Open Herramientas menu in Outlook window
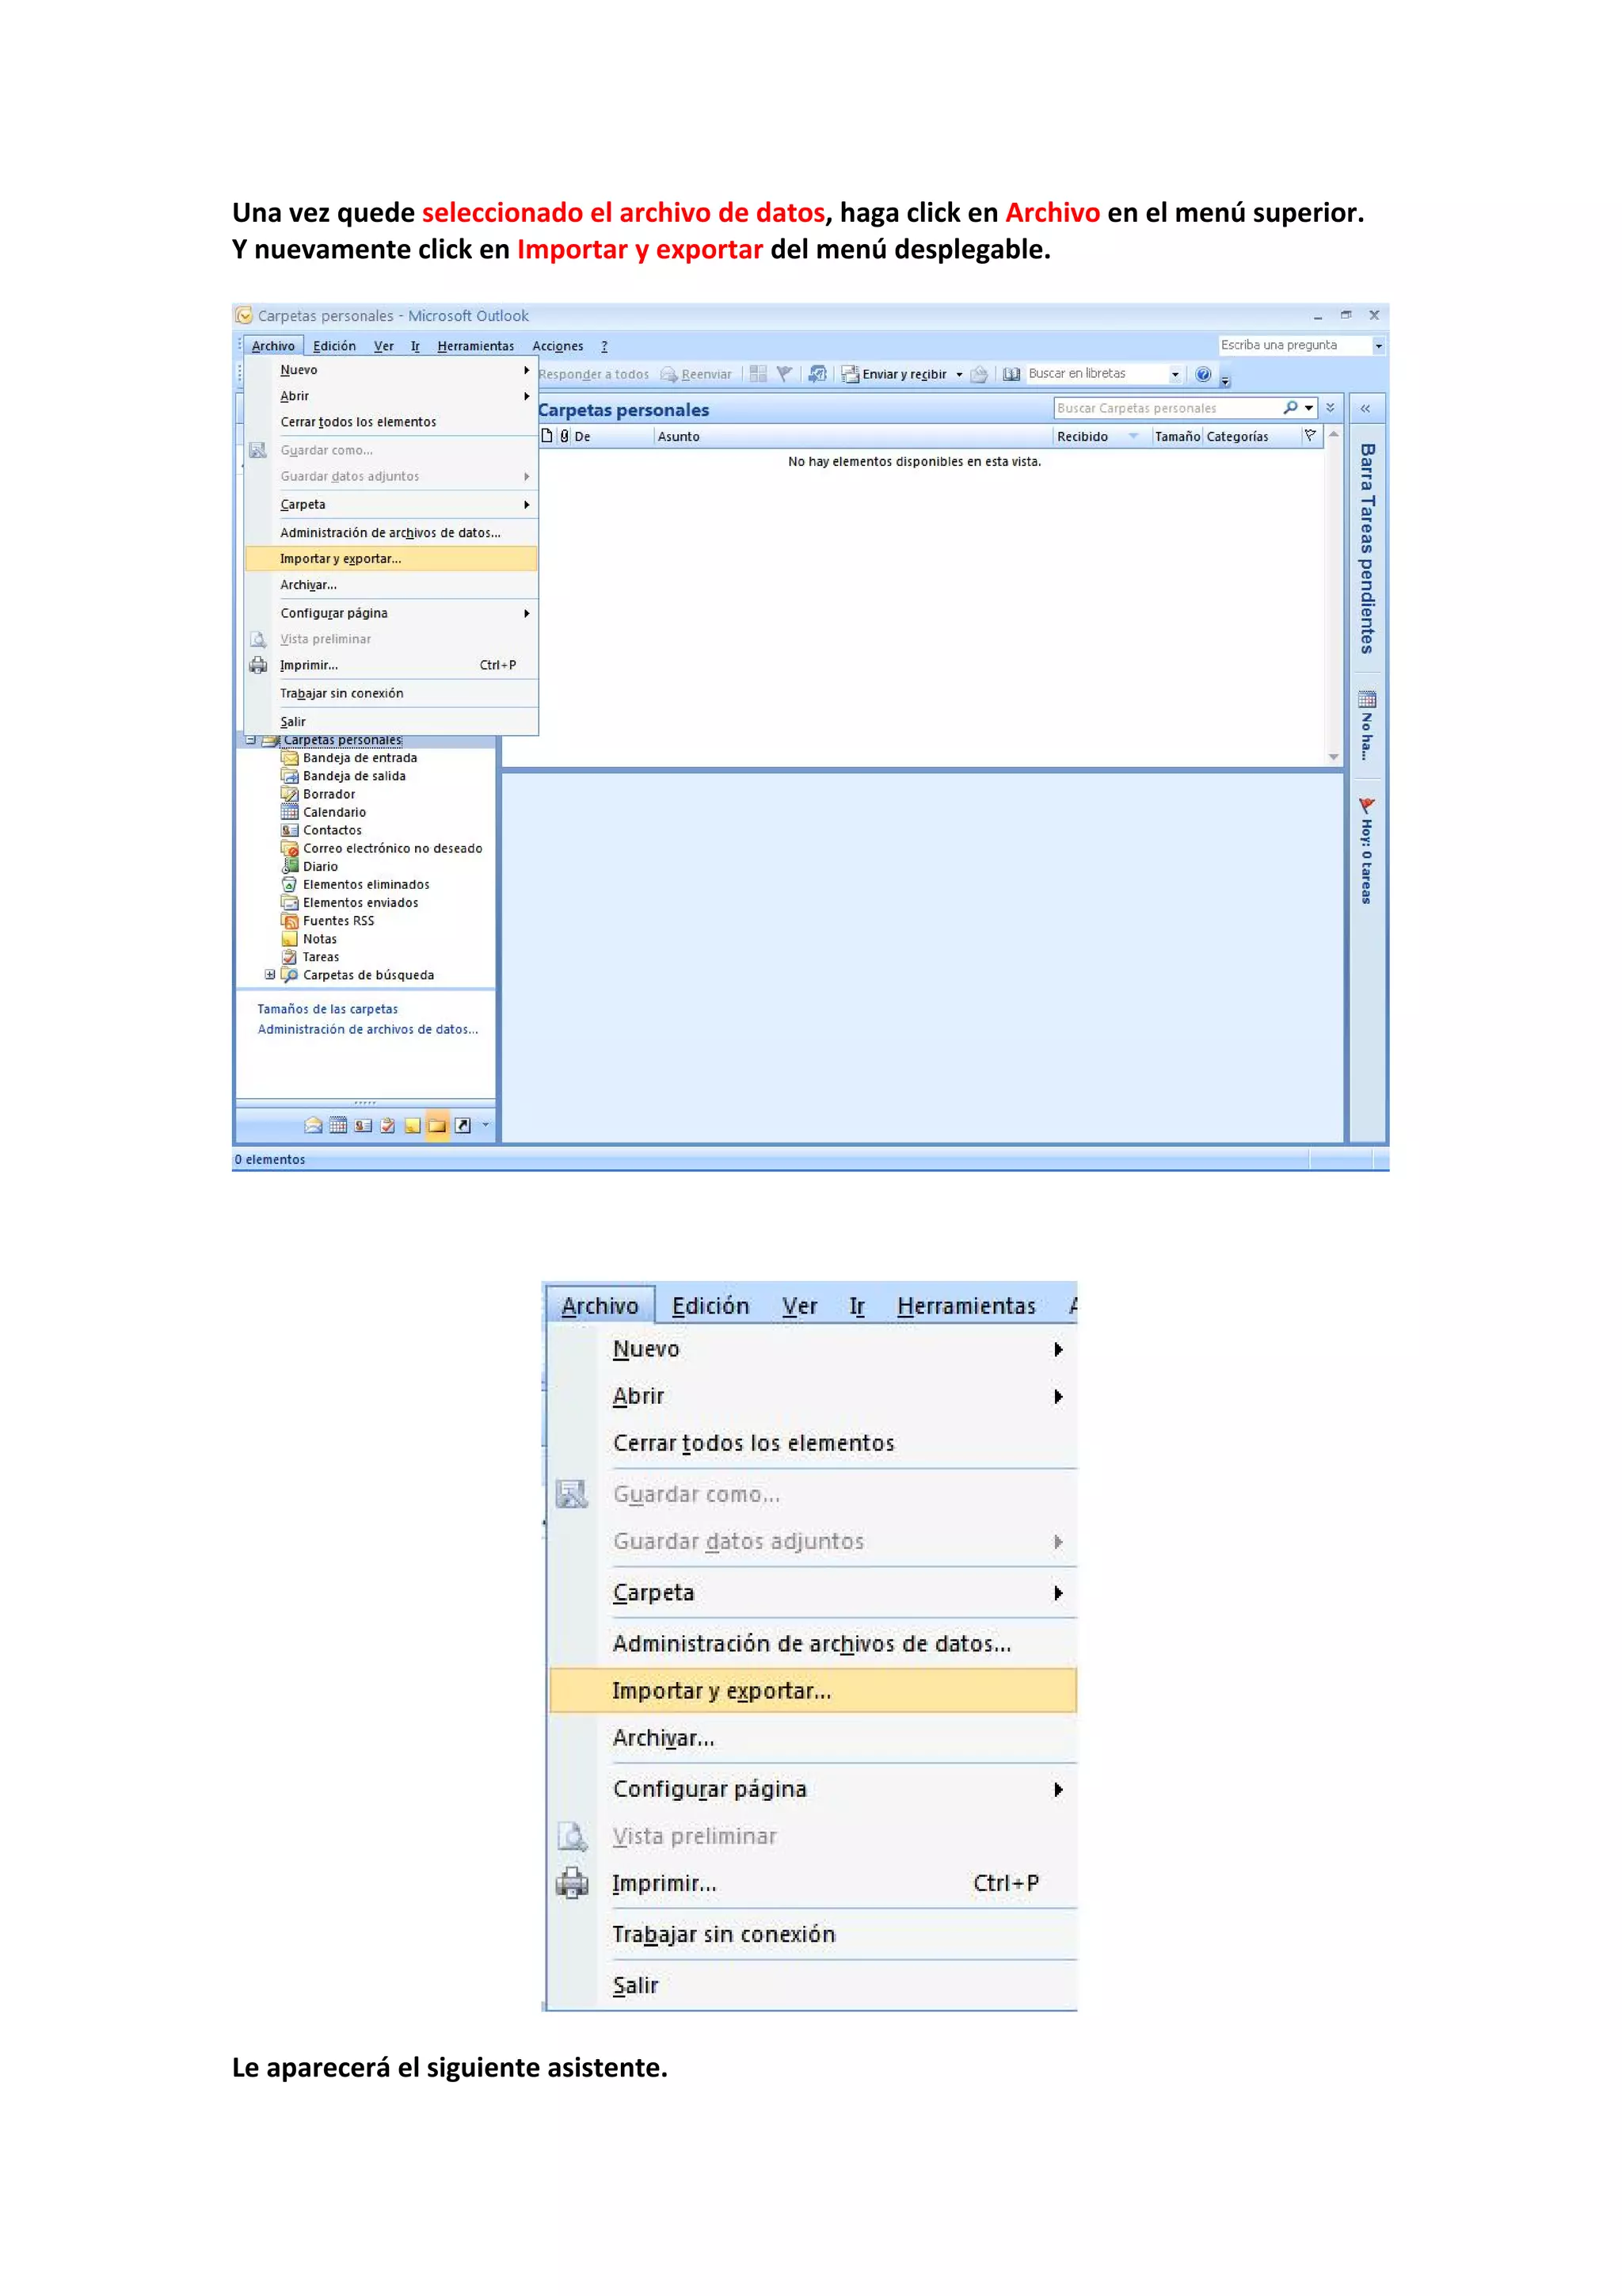The image size is (1622, 2296). tap(476, 346)
